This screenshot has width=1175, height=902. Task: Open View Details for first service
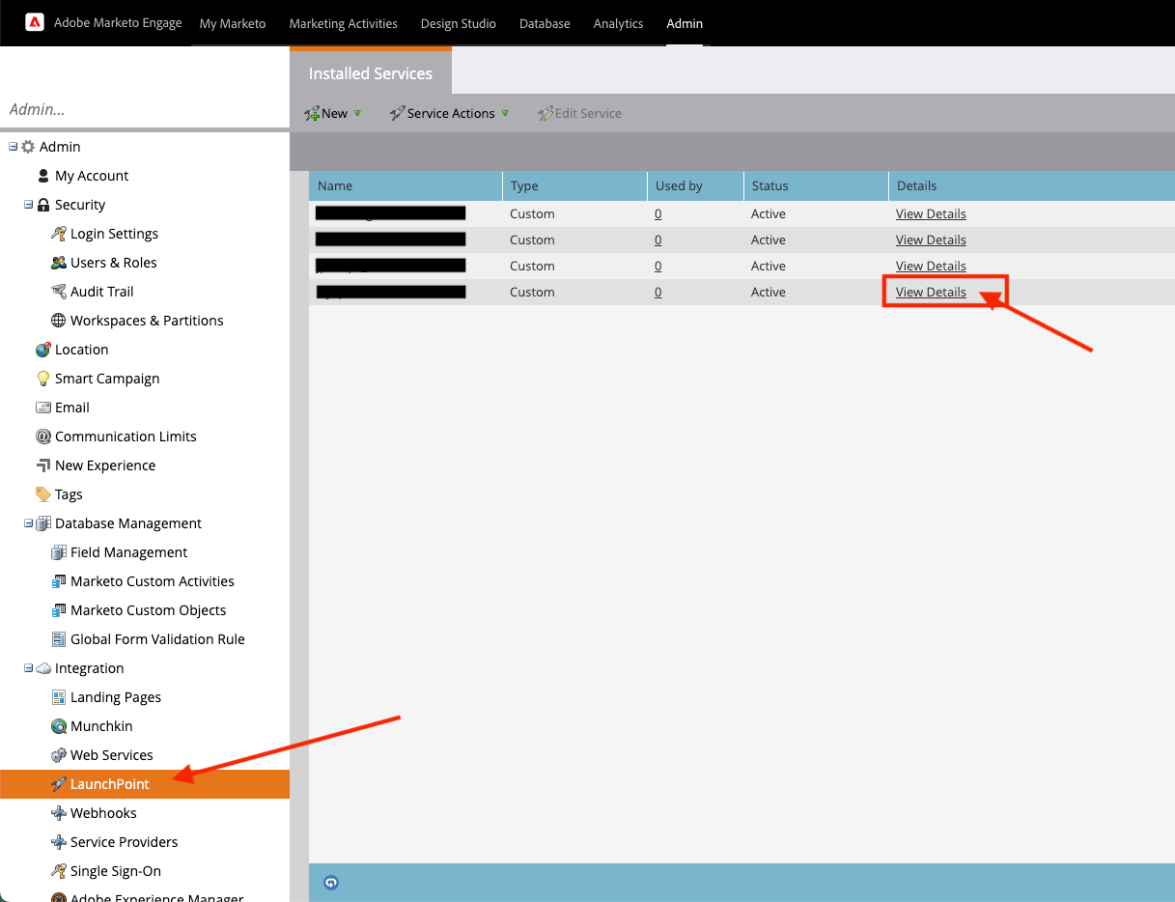tap(931, 213)
